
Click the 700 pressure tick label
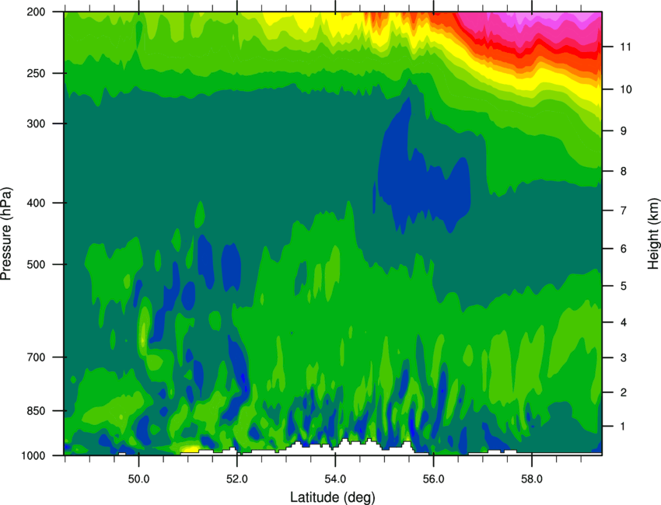point(37,357)
